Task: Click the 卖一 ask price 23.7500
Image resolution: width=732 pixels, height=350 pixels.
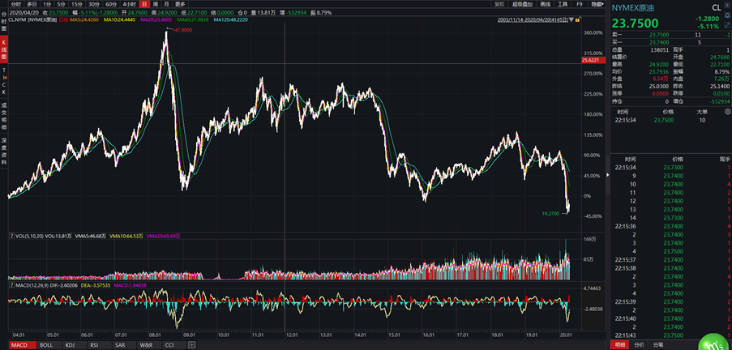Action: (x=660, y=35)
